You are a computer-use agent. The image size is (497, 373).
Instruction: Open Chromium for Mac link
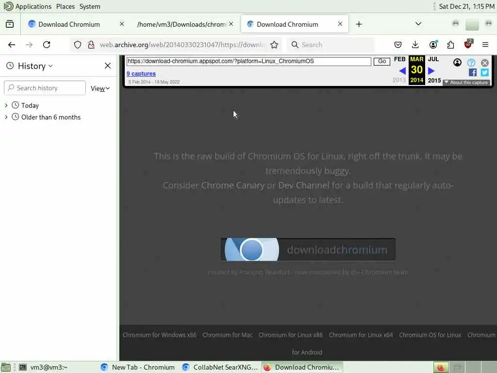tap(227, 335)
